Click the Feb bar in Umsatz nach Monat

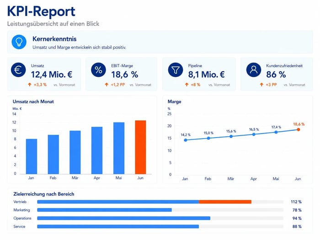(53, 155)
